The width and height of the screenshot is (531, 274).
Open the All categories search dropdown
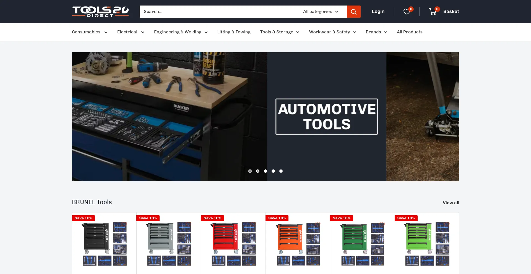click(x=321, y=12)
